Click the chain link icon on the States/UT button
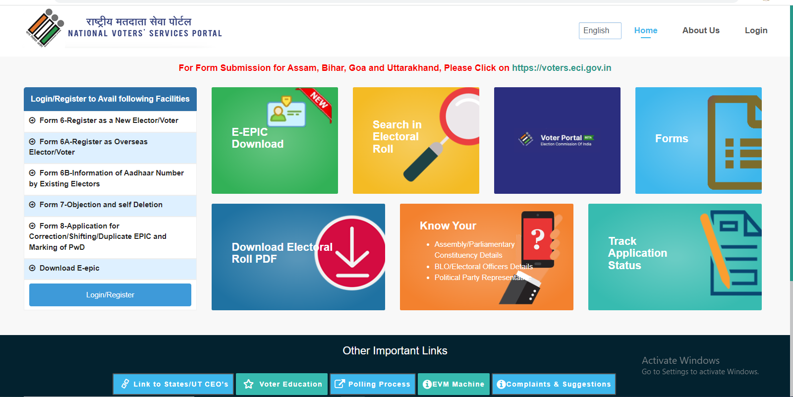This screenshot has height=397, width=793. (x=125, y=384)
